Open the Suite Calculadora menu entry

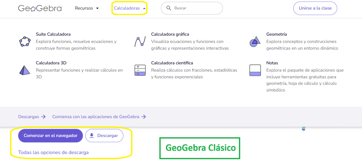click(x=53, y=34)
